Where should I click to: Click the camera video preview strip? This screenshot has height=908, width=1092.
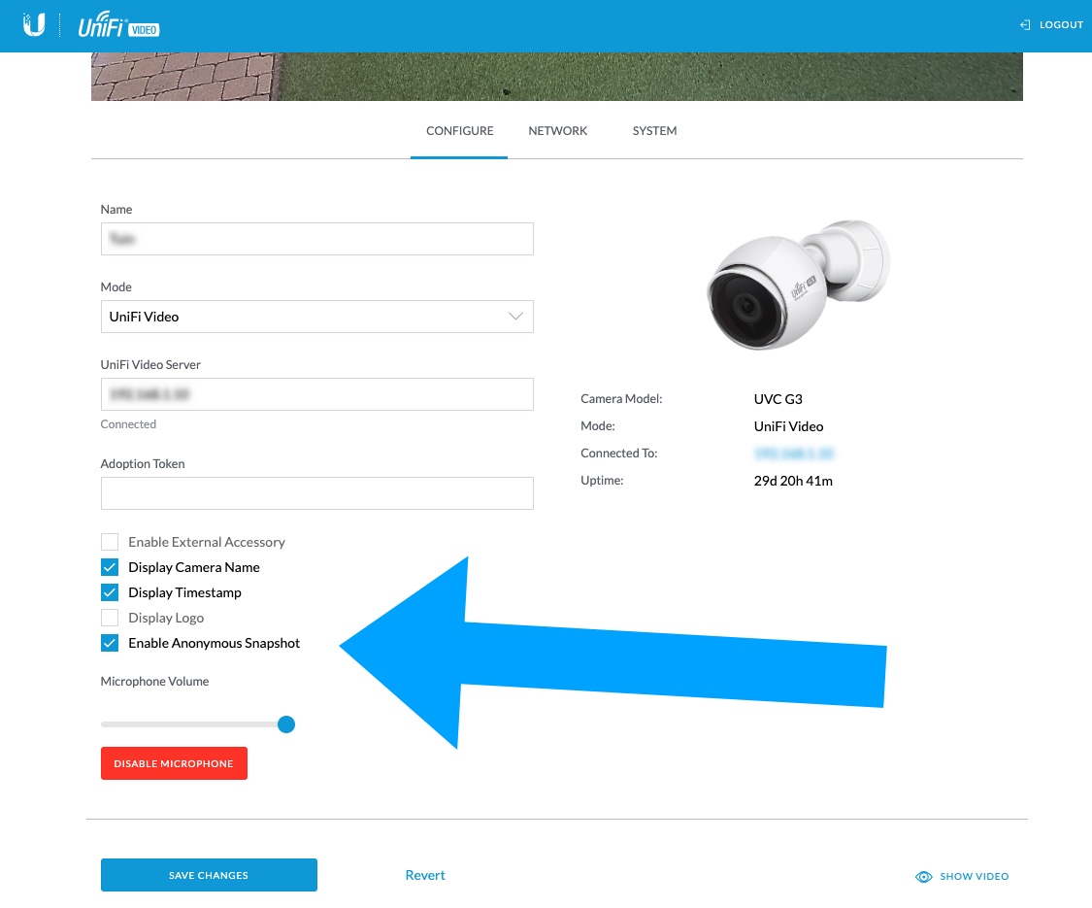click(x=557, y=77)
